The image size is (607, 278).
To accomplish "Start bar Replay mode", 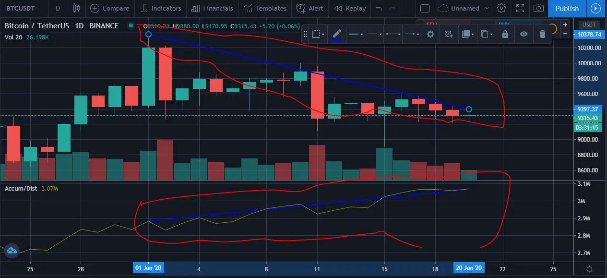I will pyautogui.click(x=350, y=8).
